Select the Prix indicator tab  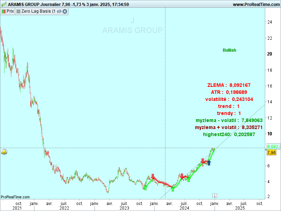[8, 11]
